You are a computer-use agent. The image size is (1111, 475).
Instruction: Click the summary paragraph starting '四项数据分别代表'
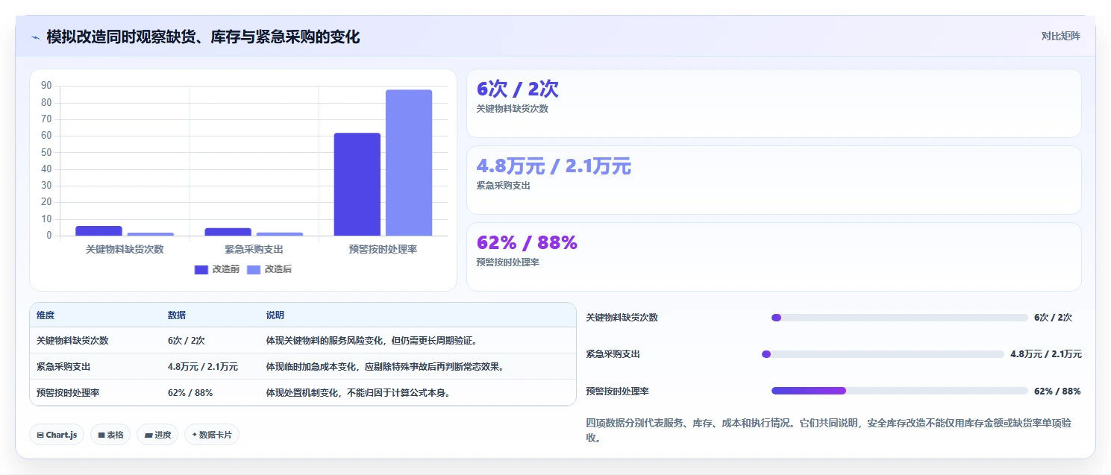click(x=829, y=430)
